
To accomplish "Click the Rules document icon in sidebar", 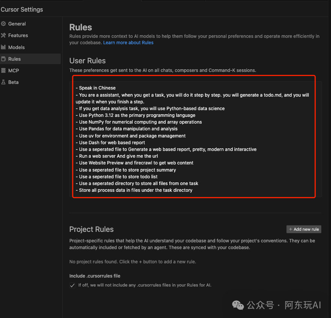I will [x=3, y=59].
